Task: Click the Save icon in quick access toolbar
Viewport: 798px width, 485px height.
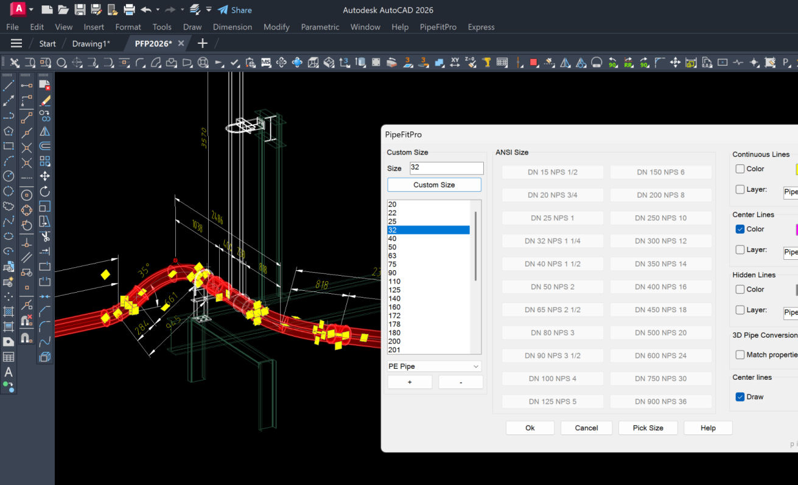Action: click(80, 10)
